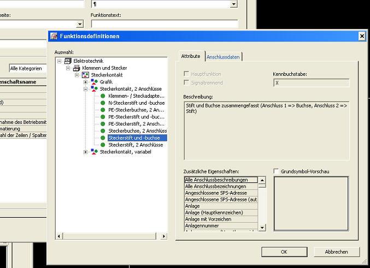Open the Alle Kategorien combo box

28,68
